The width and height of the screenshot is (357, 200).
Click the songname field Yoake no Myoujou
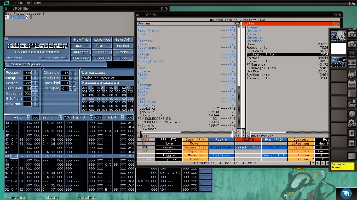[x=107, y=78]
